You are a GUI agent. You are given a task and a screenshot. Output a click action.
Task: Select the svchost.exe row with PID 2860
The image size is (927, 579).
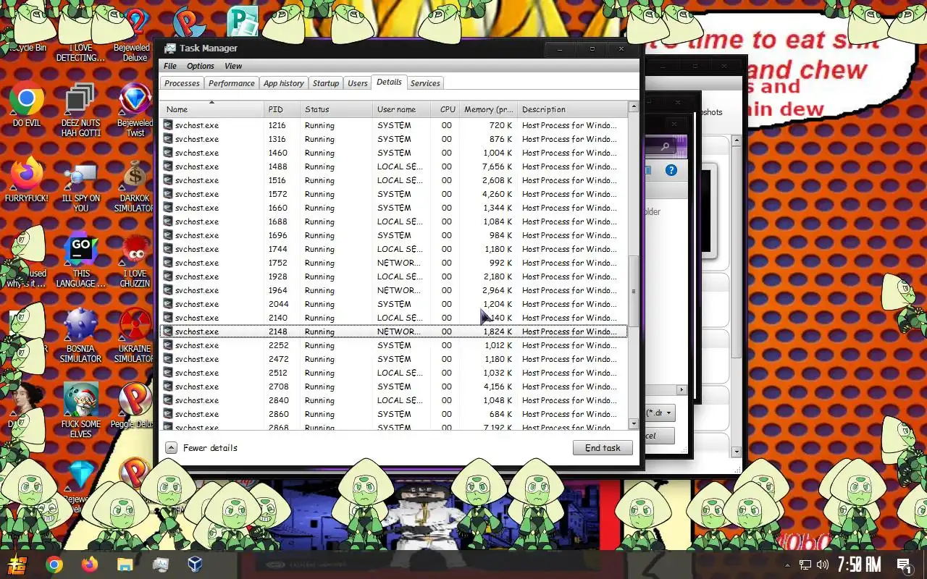(x=393, y=414)
